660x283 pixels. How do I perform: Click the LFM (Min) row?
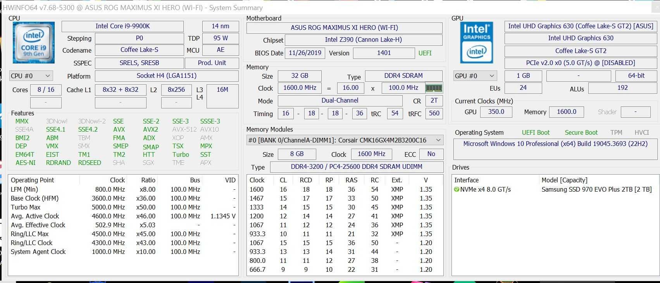[x=123, y=190]
